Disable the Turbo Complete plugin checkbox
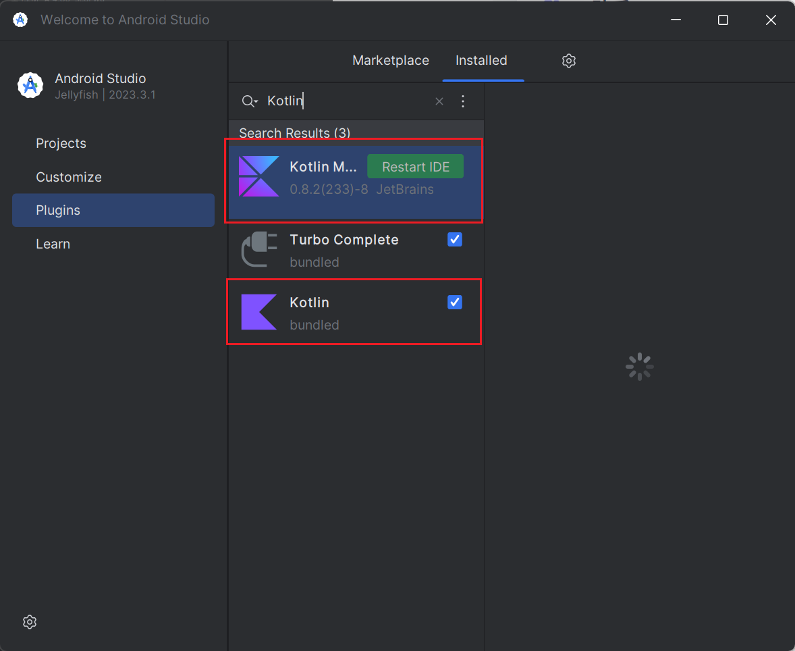This screenshot has width=795, height=651. pos(455,240)
